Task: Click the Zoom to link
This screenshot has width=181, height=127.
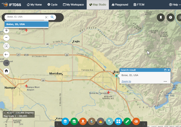Action: pyautogui.click(x=126, y=81)
